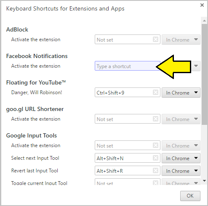Viewport: 208px width, 206px height.
Task: Clear the goo.gl URL Shortener shortcut X icon
Action: (x=155, y=119)
